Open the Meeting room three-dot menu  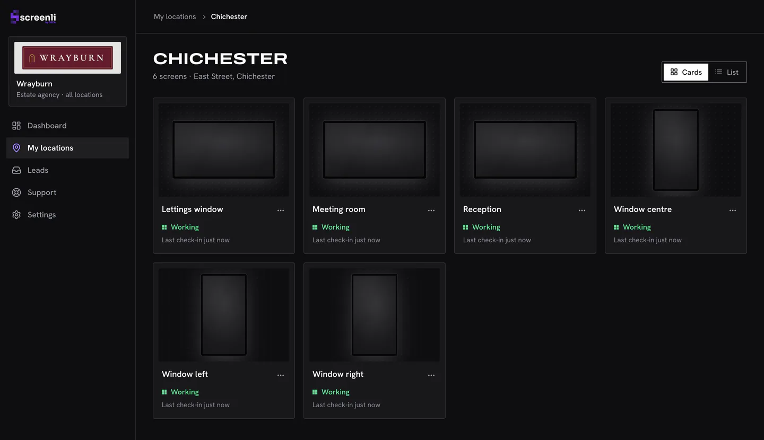[431, 210]
